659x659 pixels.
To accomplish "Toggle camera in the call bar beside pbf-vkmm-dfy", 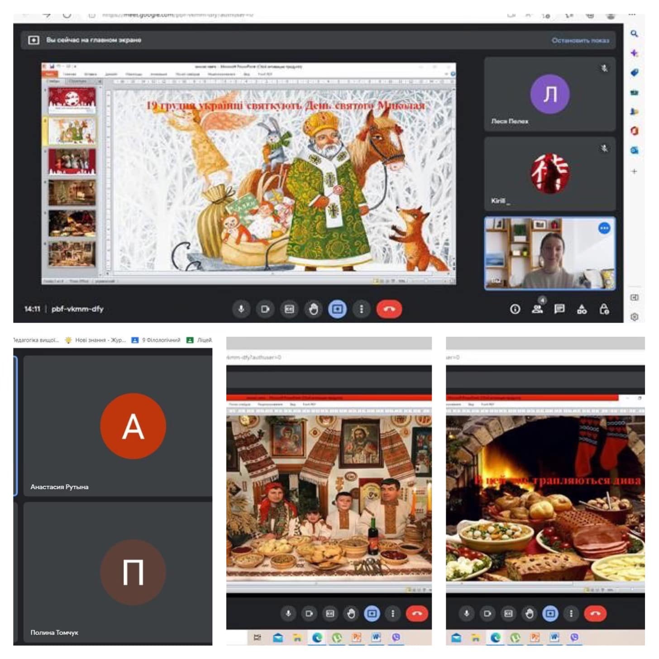I will [265, 309].
